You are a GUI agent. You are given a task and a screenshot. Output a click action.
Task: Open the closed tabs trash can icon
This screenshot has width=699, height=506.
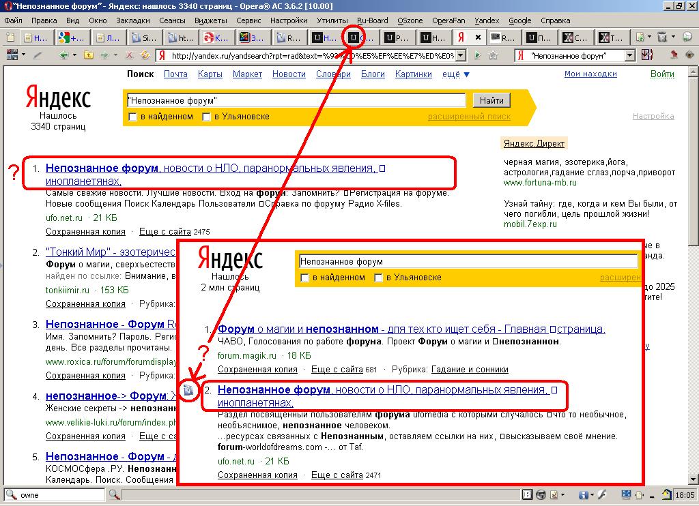coord(663,37)
